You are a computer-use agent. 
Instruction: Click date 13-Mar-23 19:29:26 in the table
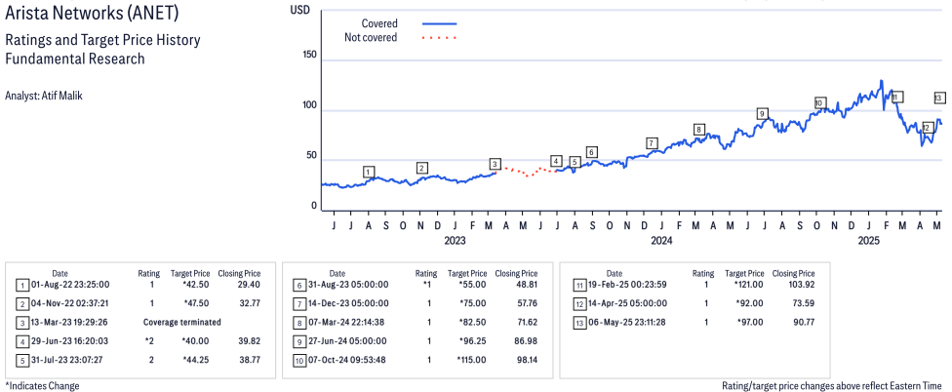point(68,322)
